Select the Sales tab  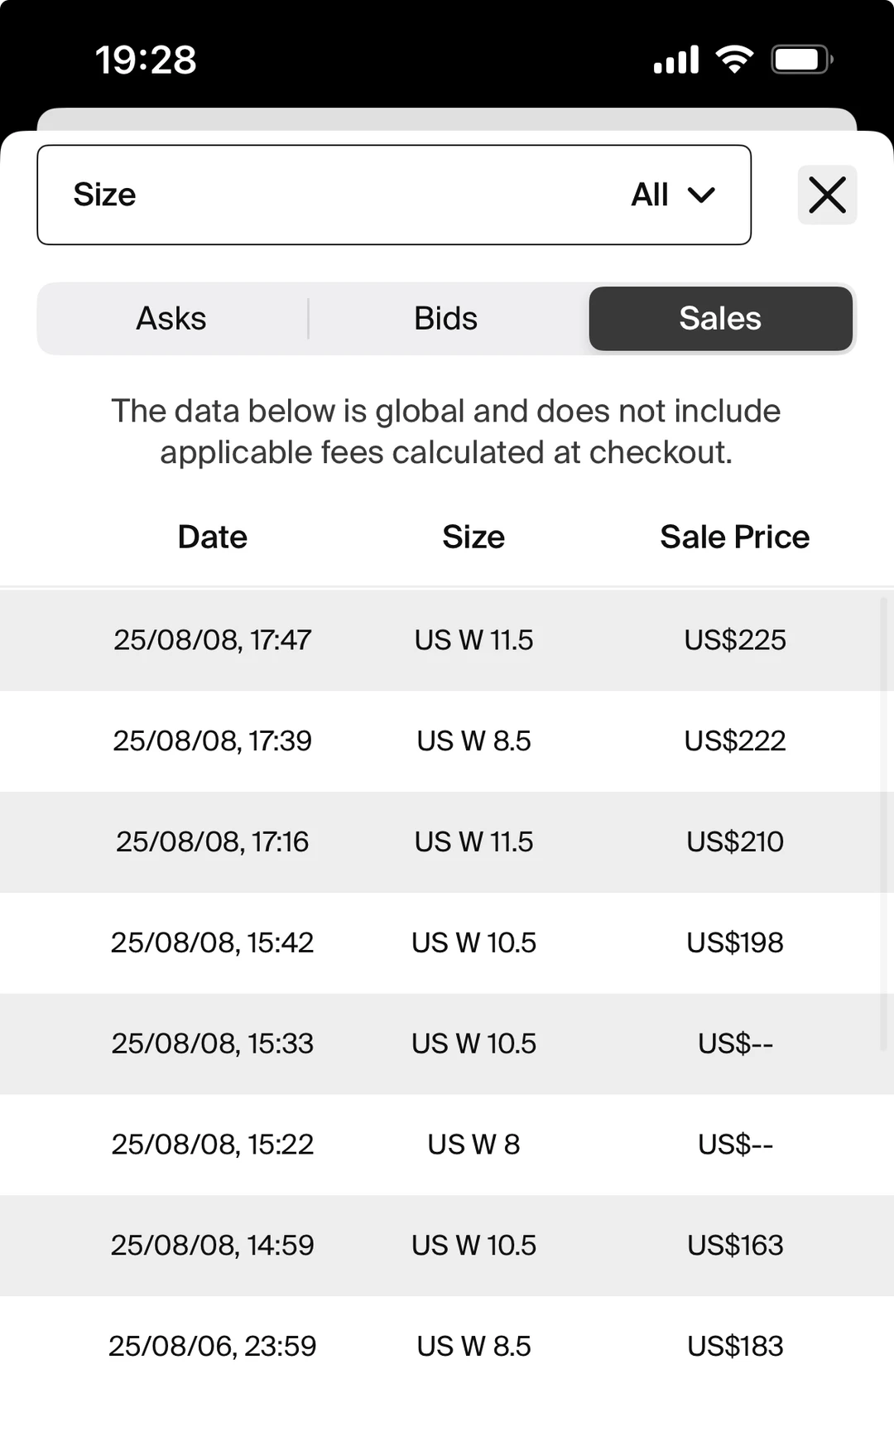[x=720, y=319]
